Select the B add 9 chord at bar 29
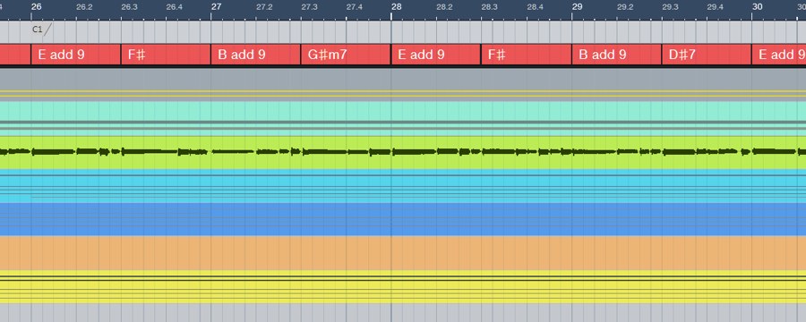806x322 pixels. pos(616,55)
